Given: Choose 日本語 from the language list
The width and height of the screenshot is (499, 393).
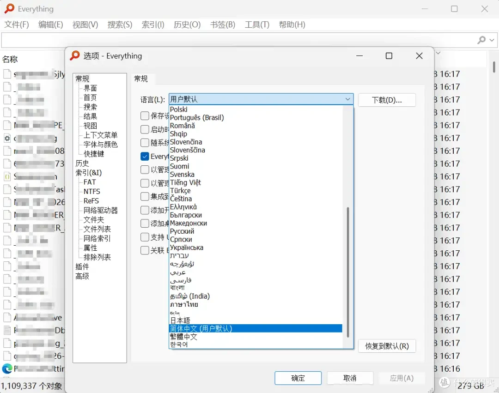Looking at the screenshot, I should pos(256,320).
